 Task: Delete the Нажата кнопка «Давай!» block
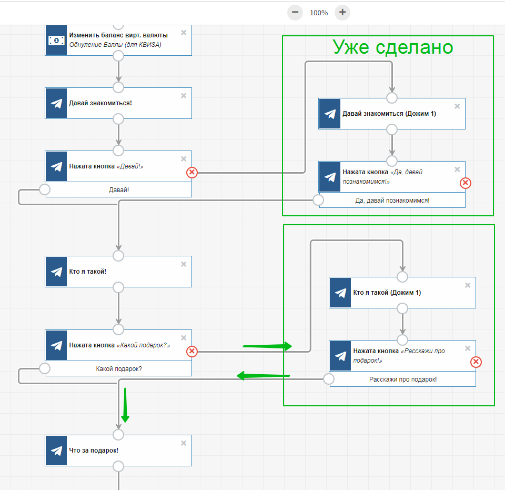coord(184,159)
